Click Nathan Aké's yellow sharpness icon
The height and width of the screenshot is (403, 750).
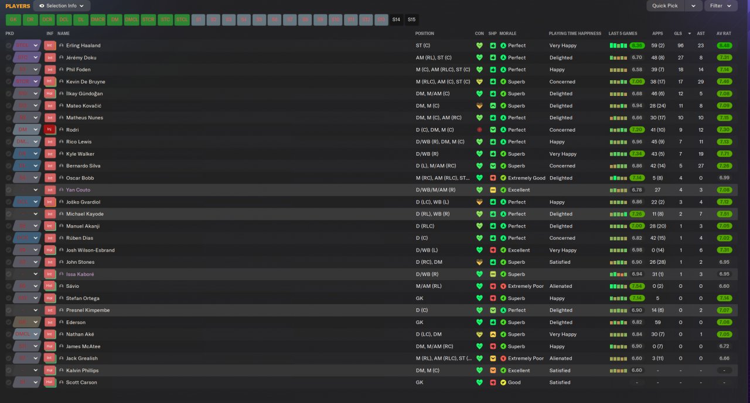[493, 335]
